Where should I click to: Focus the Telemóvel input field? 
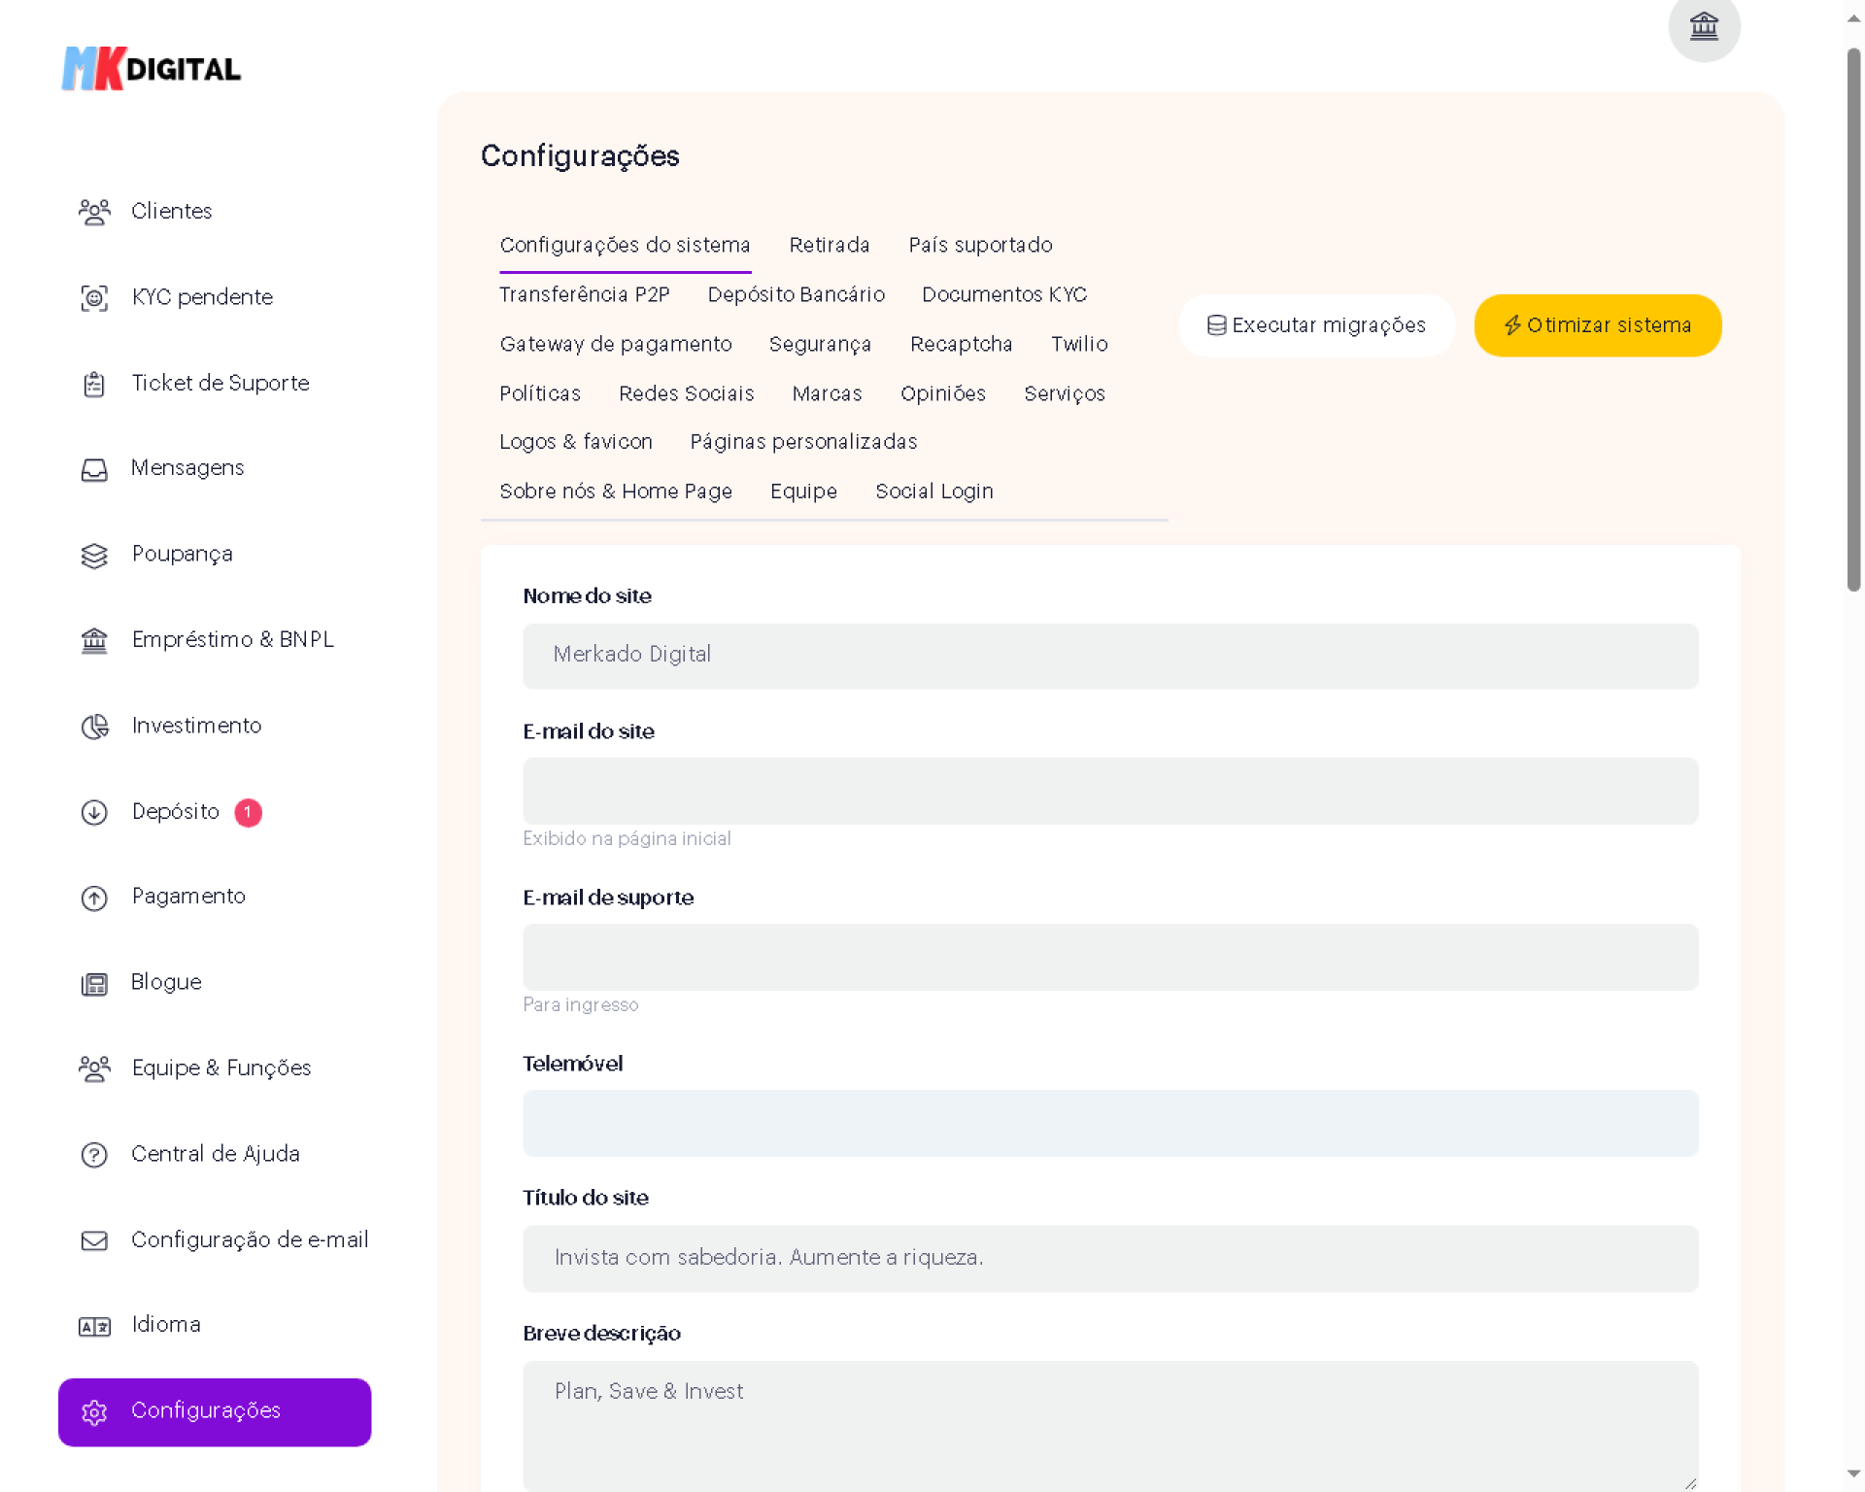tap(1109, 1123)
